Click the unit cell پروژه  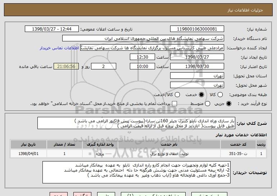coord(100,154)
